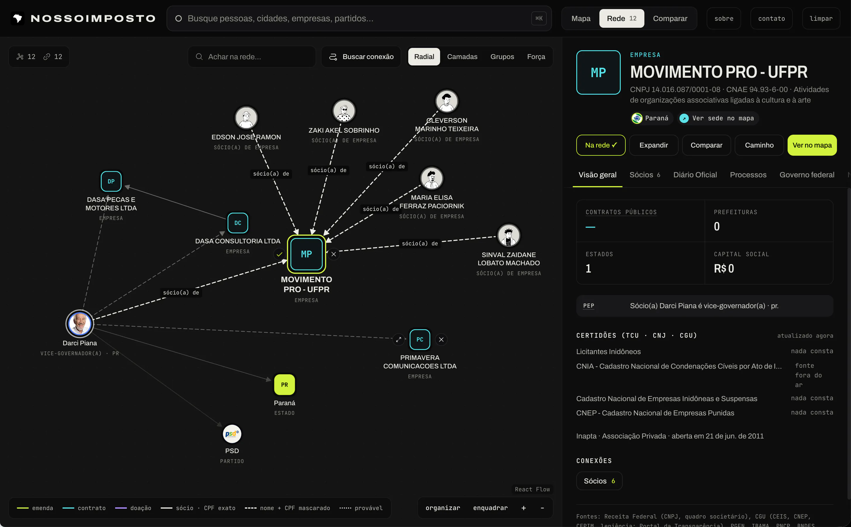Click the MP node in the network graph
Image resolution: width=851 pixels, height=527 pixels.
click(x=306, y=254)
